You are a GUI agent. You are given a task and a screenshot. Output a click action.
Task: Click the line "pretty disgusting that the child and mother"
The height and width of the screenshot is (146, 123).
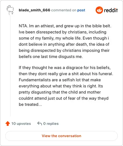(x=60, y=92)
